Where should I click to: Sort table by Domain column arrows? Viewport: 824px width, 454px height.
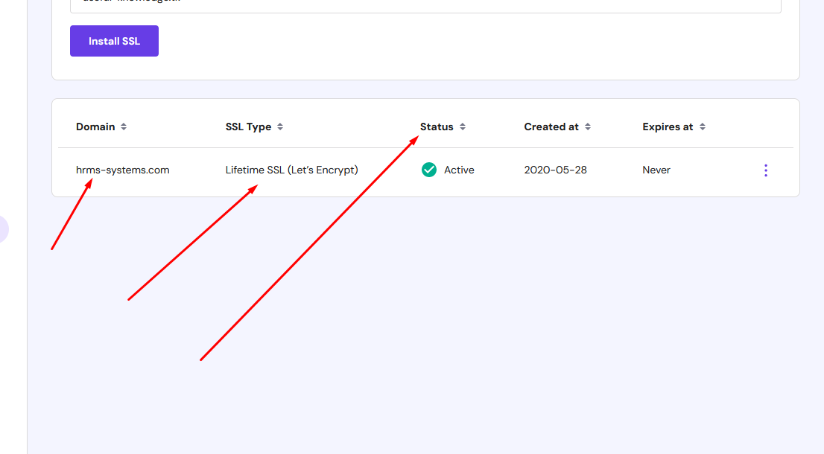tap(124, 127)
